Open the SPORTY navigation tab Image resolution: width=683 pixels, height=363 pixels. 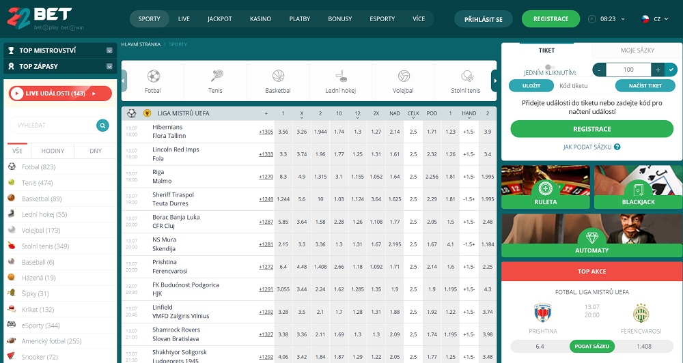pos(150,18)
